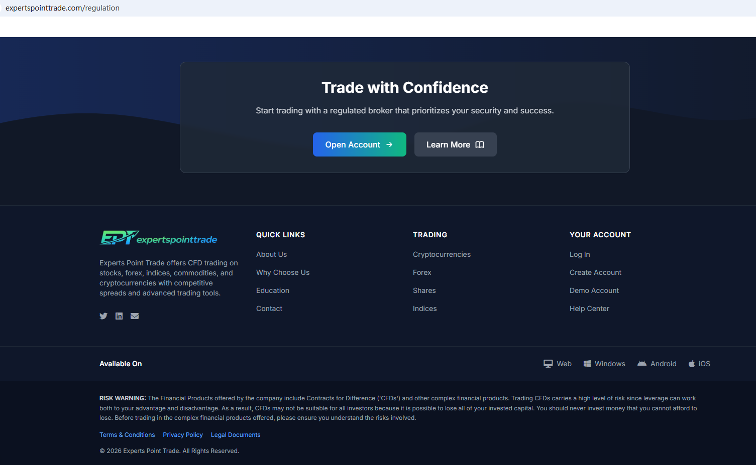This screenshot has width=756, height=465.
Task: Go to Shares trading page
Action: (x=424, y=290)
